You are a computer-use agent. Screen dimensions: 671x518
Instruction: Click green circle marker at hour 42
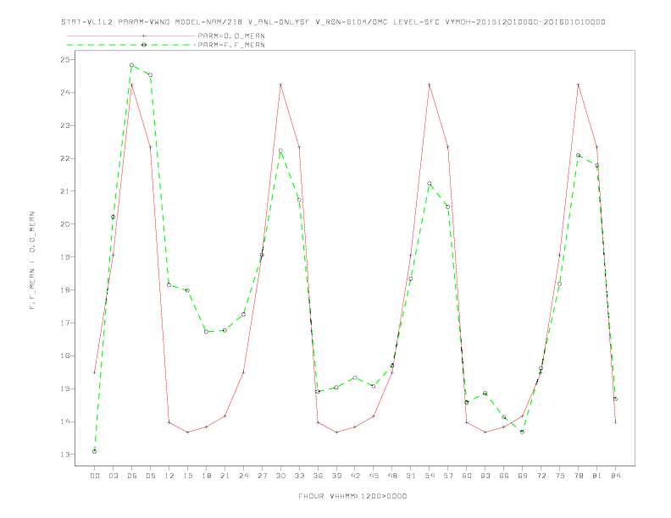point(355,377)
